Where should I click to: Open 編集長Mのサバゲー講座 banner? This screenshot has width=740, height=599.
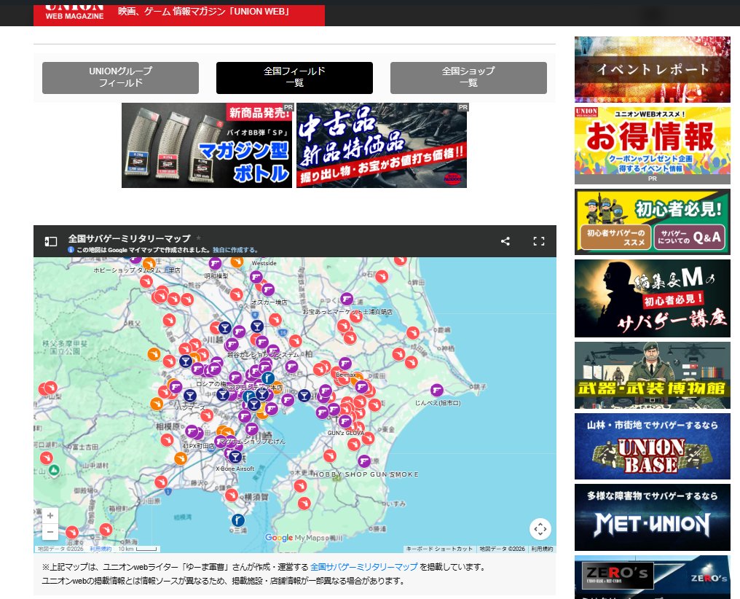[652, 298]
